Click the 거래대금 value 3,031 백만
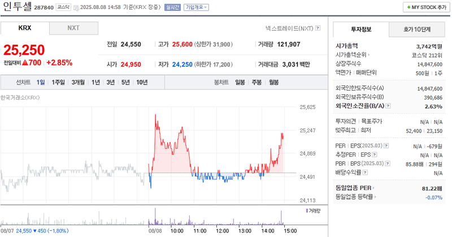The image size is (452, 237). click(296, 64)
